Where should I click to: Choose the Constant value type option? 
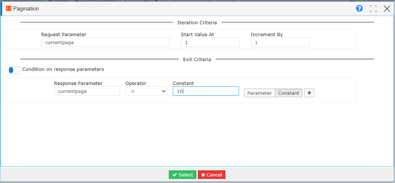[x=288, y=93]
